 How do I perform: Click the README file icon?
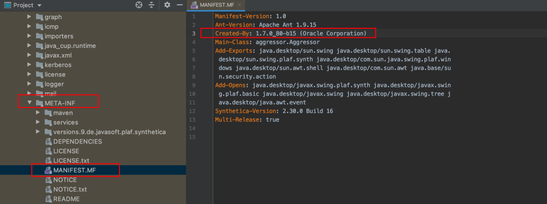(x=48, y=199)
